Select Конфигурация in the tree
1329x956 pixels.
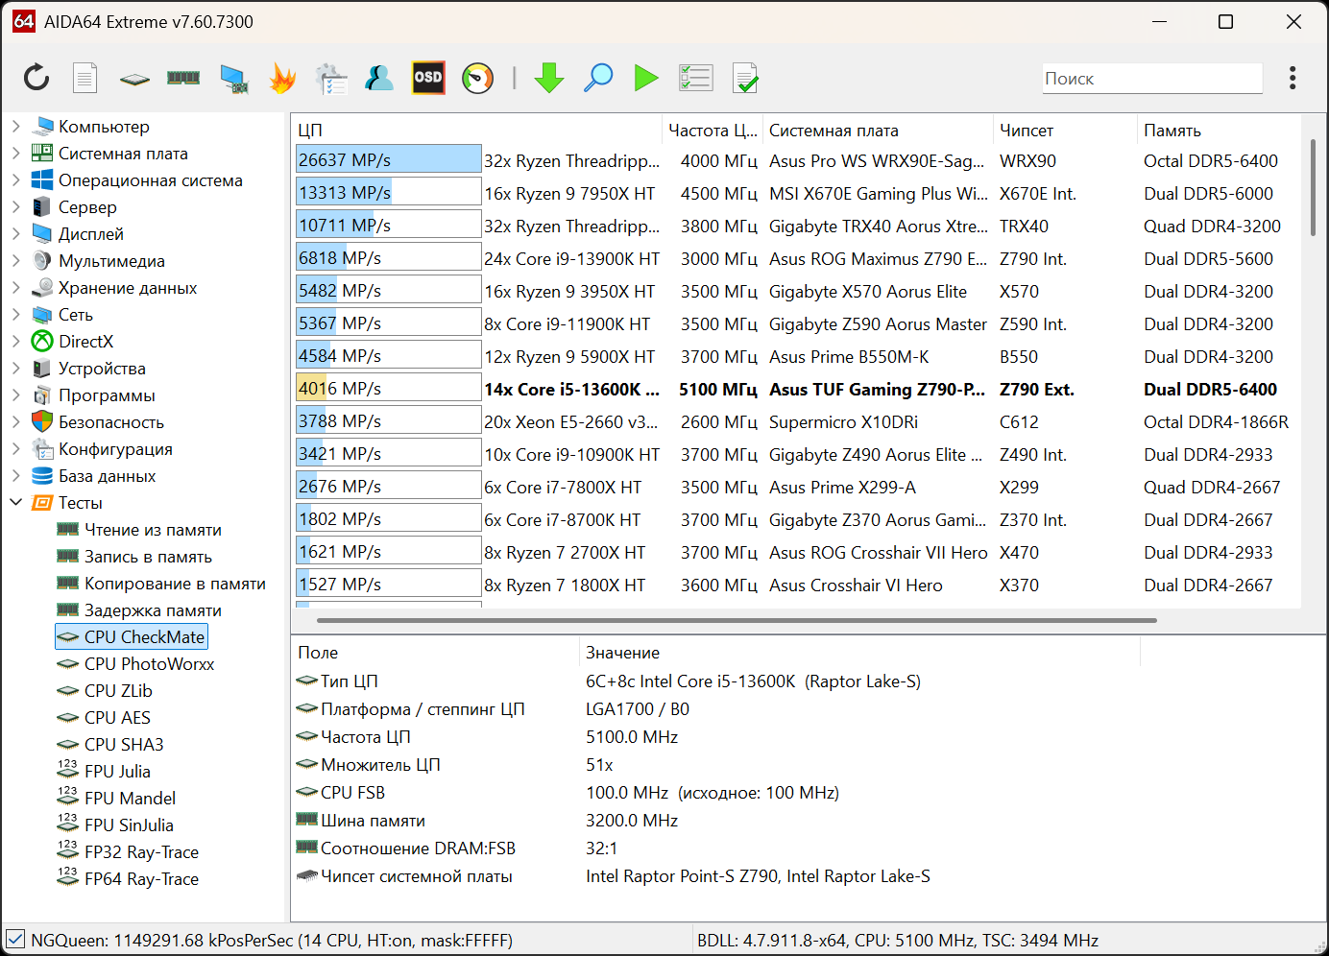(115, 449)
